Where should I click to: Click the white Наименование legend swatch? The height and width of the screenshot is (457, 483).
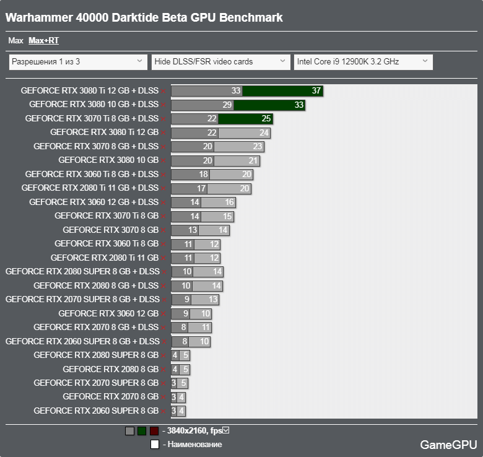click(155, 445)
